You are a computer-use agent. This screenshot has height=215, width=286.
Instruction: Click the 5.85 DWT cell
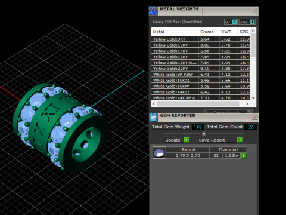pyautogui.click(x=228, y=69)
